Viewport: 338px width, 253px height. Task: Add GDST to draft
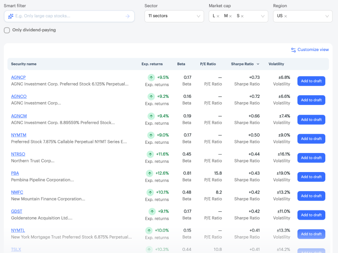[x=311, y=215]
